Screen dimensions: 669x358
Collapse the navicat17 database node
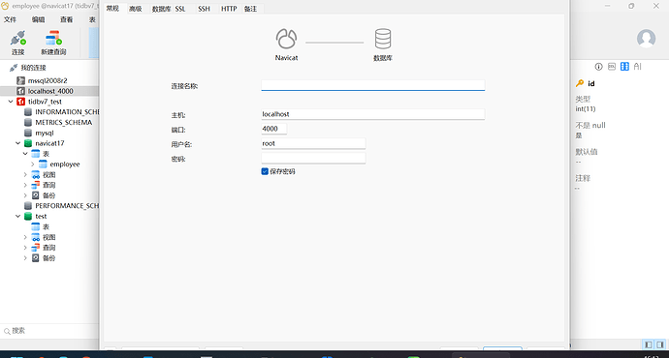pyautogui.click(x=17, y=143)
